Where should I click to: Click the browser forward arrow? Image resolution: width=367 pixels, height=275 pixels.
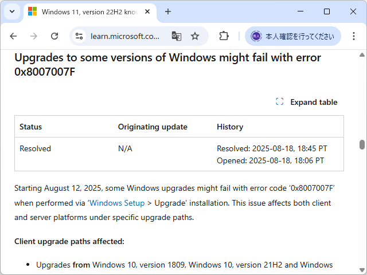tap(34, 36)
